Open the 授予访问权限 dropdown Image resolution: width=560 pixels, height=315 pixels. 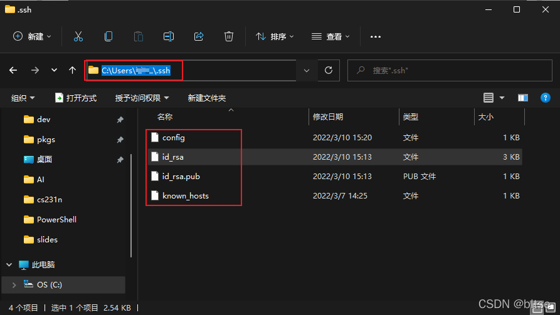pos(142,98)
